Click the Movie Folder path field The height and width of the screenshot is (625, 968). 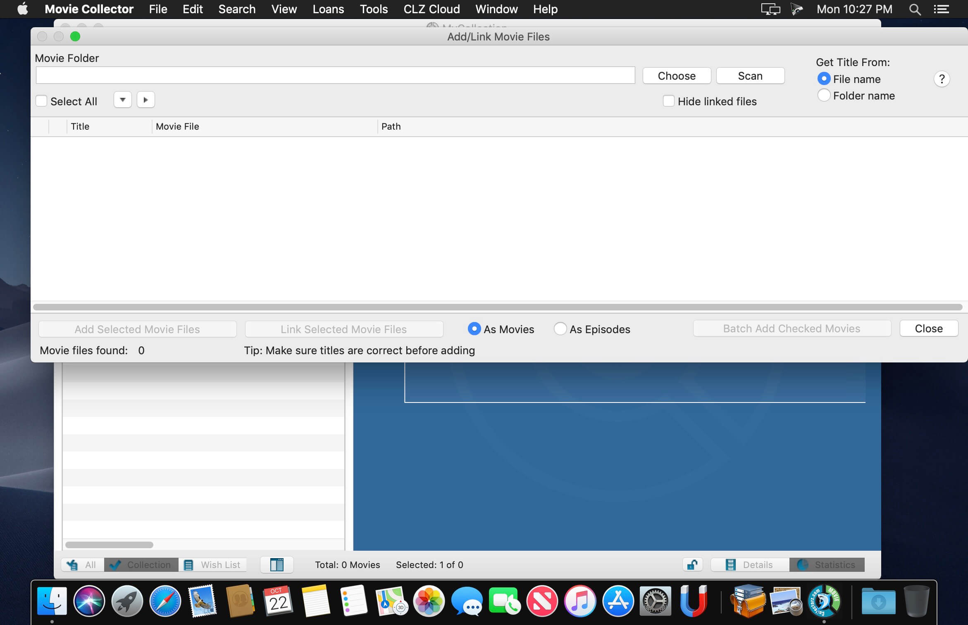click(x=335, y=76)
